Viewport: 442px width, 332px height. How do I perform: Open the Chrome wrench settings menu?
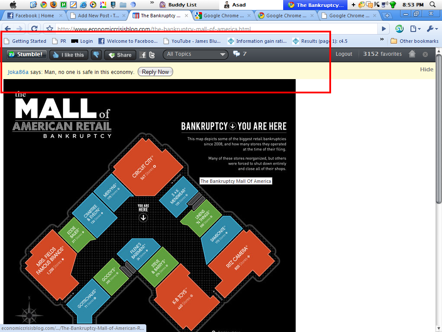[432, 29]
